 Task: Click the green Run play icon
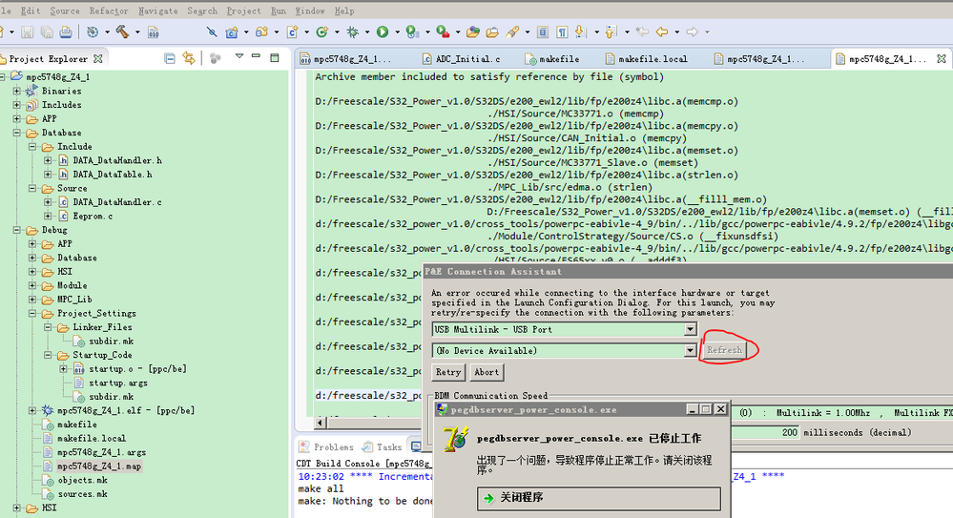[383, 32]
